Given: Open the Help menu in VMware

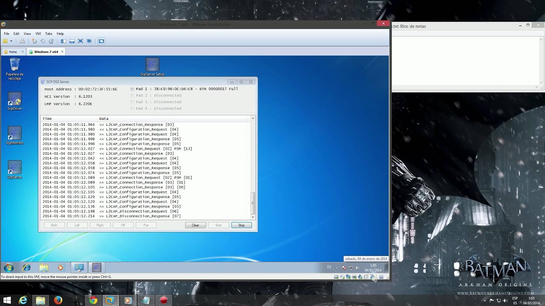Looking at the screenshot, I should (x=60, y=34).
